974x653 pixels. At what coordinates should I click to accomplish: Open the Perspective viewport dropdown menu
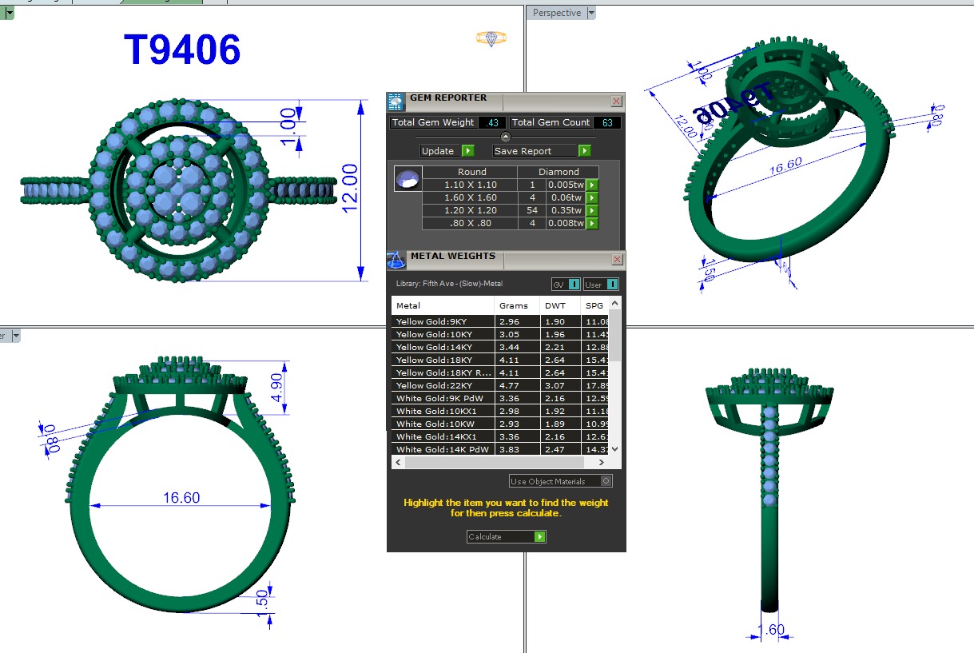point(591,13)
